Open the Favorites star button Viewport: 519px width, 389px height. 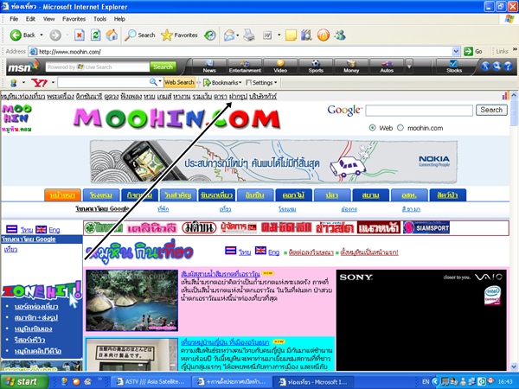click(x=179, y=35)
